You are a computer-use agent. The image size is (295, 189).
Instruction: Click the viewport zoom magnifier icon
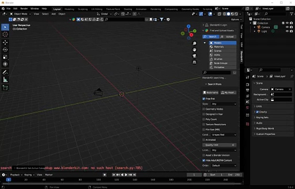pyautogui.click(x=194, y=43)
